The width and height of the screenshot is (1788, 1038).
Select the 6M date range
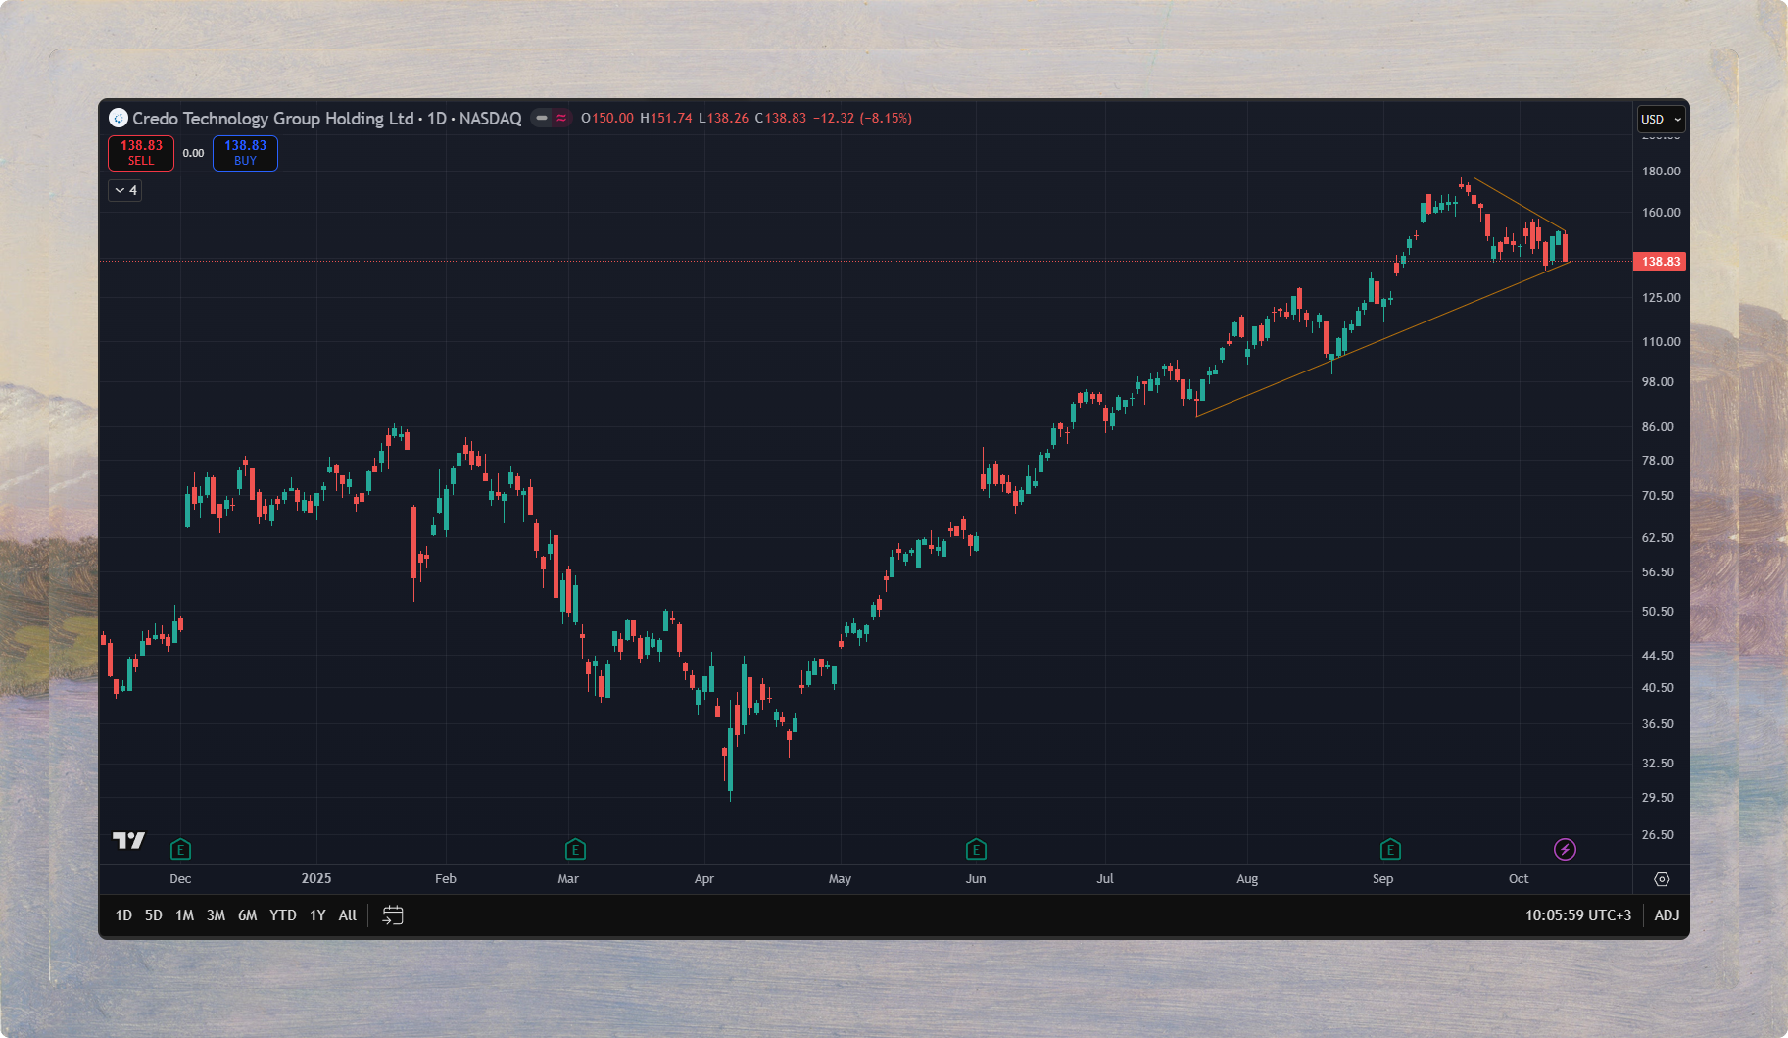[x=247, y=915]
